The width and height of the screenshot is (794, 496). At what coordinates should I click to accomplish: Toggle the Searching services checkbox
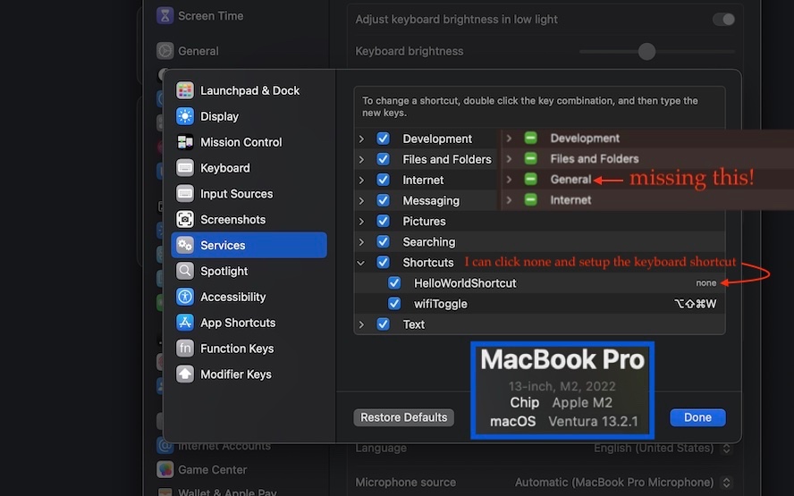click(384, 242)
